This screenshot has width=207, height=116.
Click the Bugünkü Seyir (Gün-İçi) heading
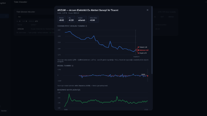coord(69,90)
